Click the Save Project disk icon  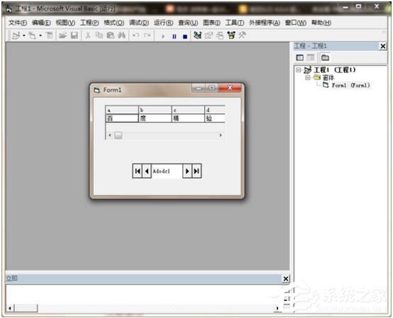[74, 35]
